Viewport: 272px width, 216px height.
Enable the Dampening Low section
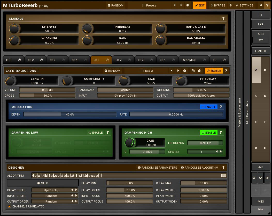95,133
